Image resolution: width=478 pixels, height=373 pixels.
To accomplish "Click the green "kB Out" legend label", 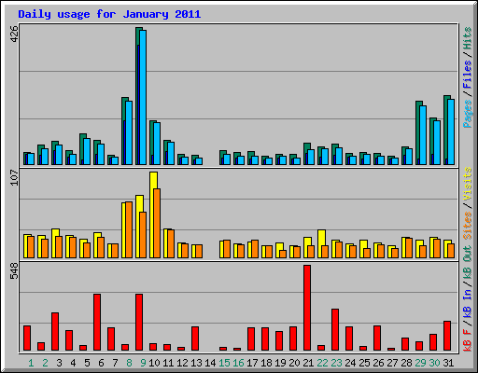I will tap(468, 263).
